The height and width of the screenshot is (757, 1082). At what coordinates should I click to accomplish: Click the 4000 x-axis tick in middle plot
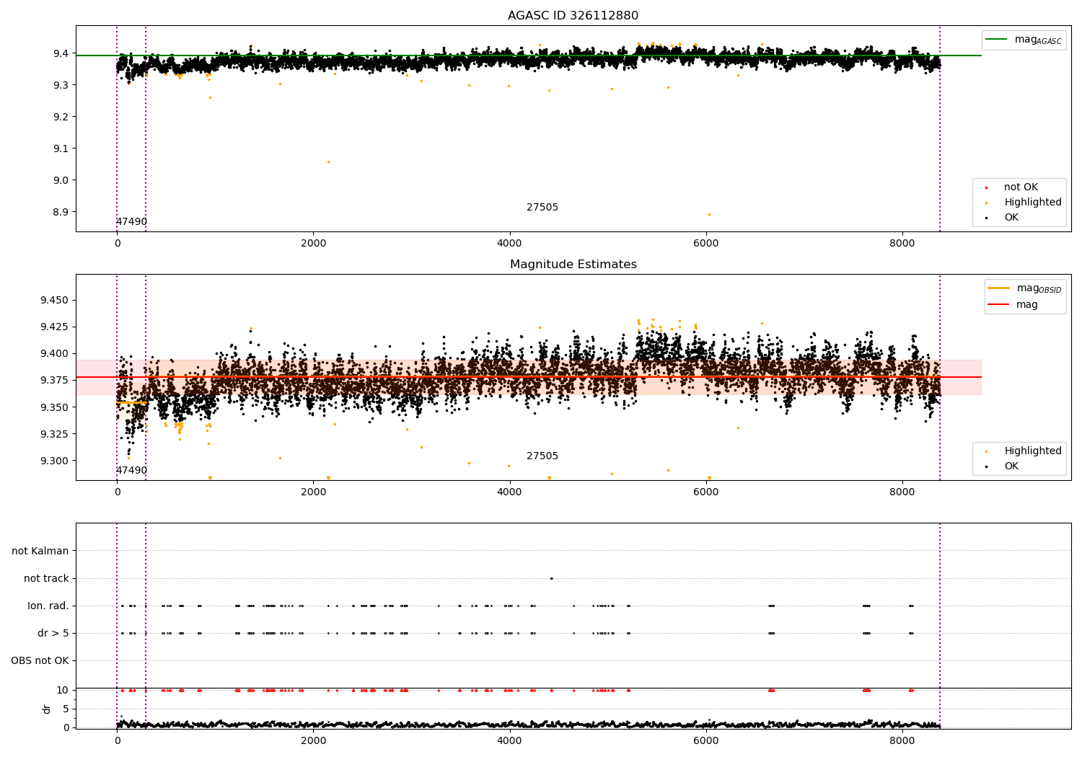point(510,492)
